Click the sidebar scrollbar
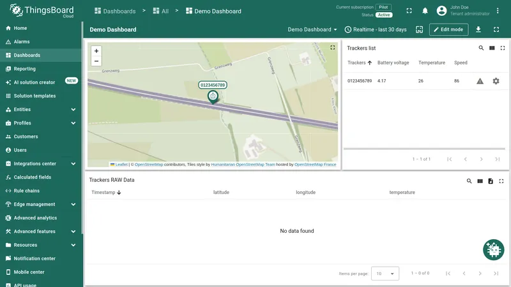 [x=82, y=128]
